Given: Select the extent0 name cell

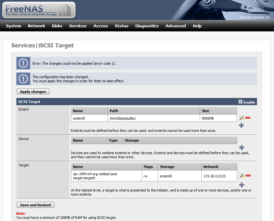Looking at the screenshot, I should pos(89,118).
